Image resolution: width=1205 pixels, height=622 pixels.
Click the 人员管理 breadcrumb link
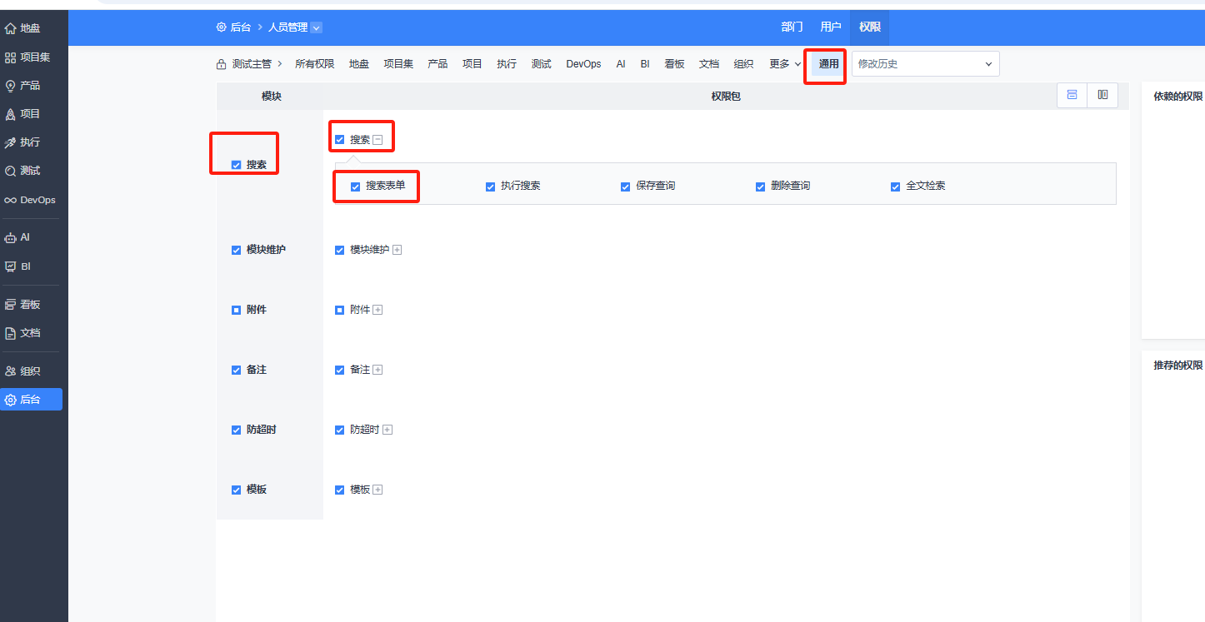[288, 27]
